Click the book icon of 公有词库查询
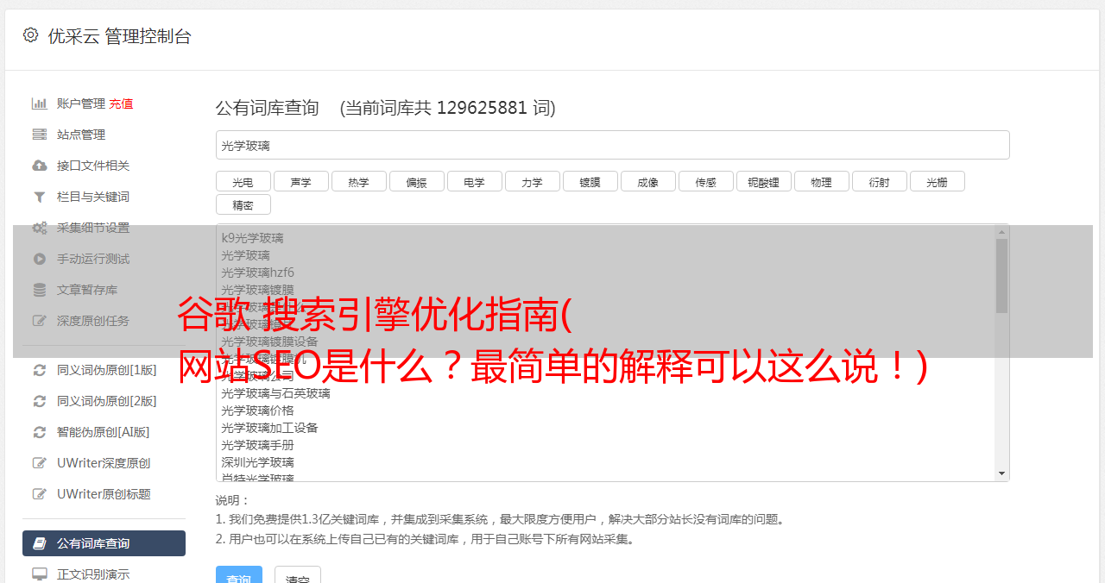1105x583 pixels. 40,543
